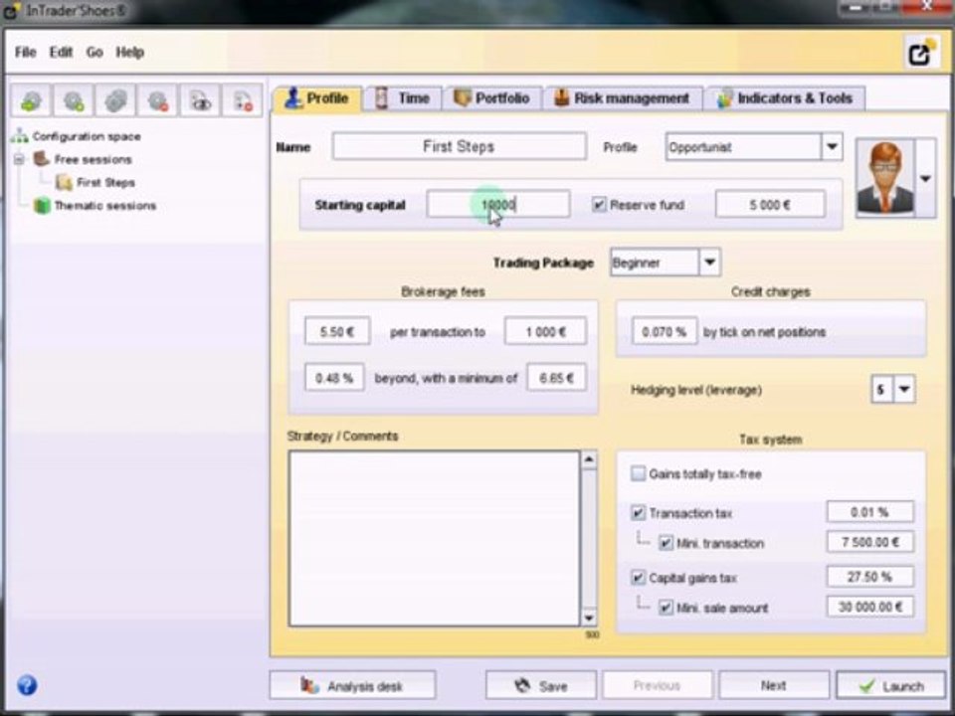Viewport: 955px width, 716px height.
Task: Click the Reserve fund amount field
Action: [770, 205]
